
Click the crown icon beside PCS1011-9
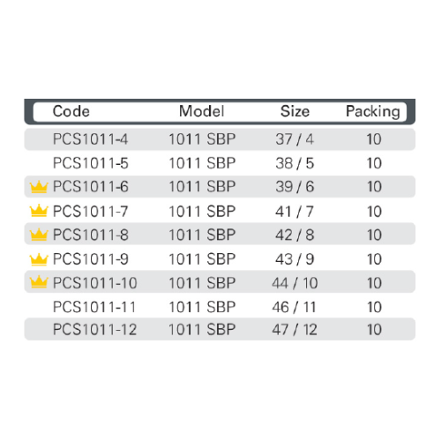pyautogui.click(x=39, y=259)
